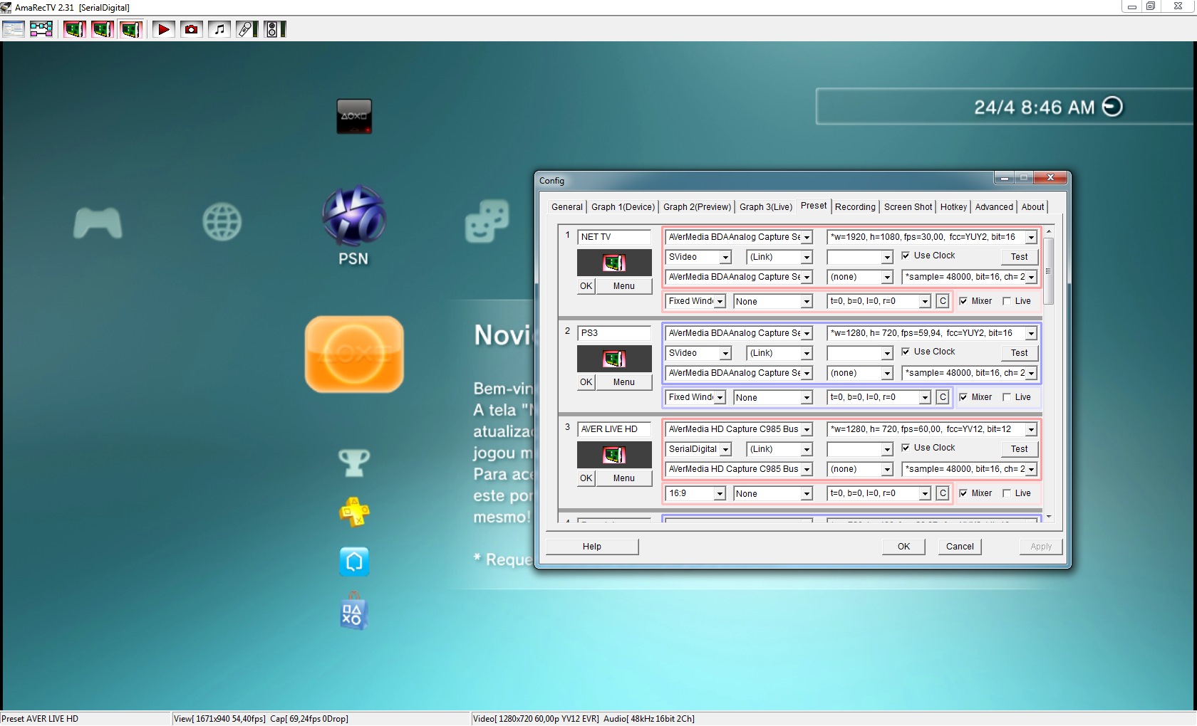This screenshot has width=1197, height=726.
Task: Click the blue square icon below PS Plus
Action: [354, 562]
